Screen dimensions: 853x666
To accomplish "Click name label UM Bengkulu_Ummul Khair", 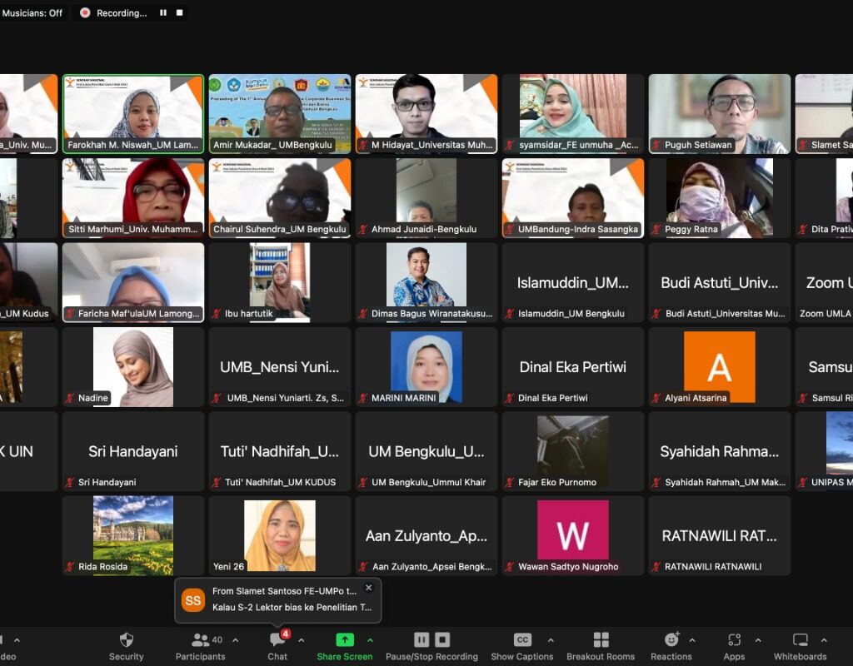I will click(x=428, y=482).
